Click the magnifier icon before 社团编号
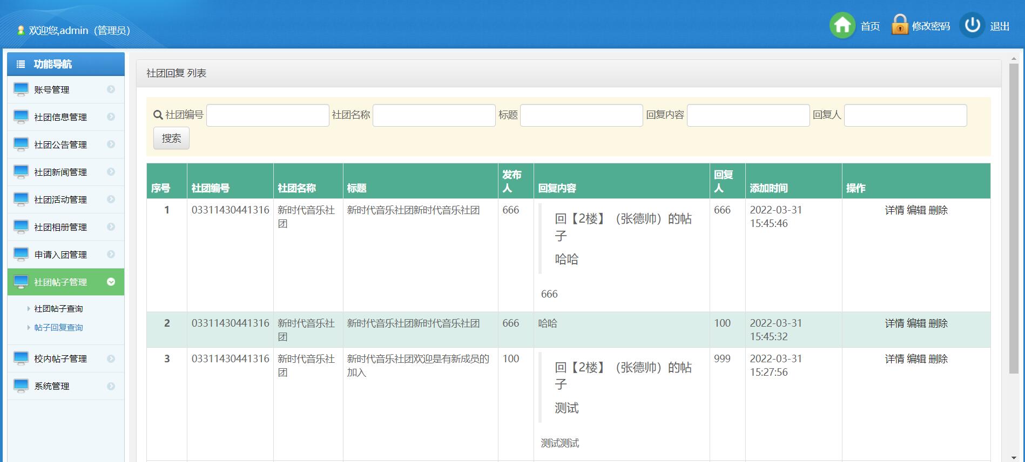The image size is (1025, 462). 158,115
